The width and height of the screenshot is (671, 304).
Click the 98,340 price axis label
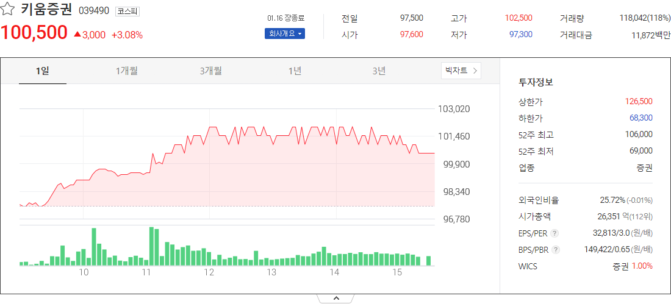pyautogui.click(x=456, y=191)
